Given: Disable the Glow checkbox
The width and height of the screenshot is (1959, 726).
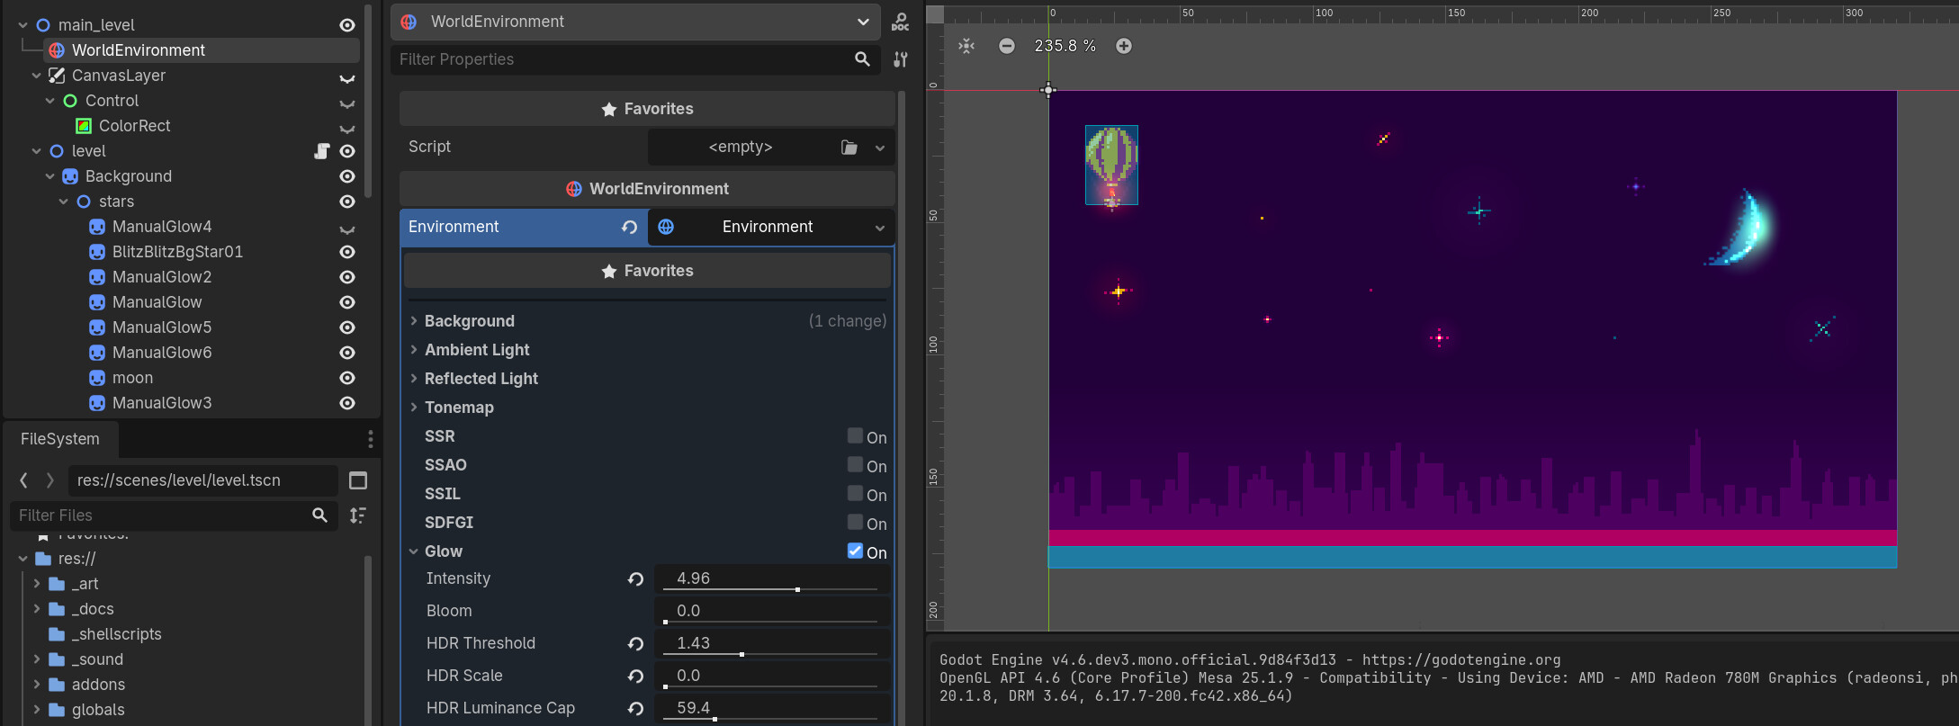Looking at the screenshot, I should point(855,551).
